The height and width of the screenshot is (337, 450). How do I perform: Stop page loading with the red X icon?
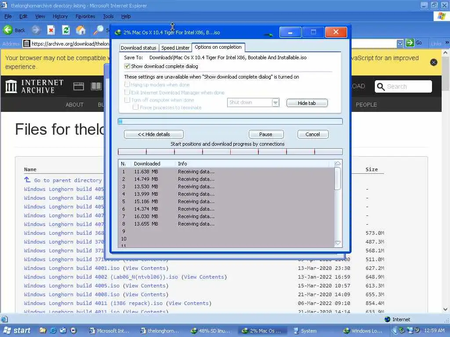(x=51, y=30)
